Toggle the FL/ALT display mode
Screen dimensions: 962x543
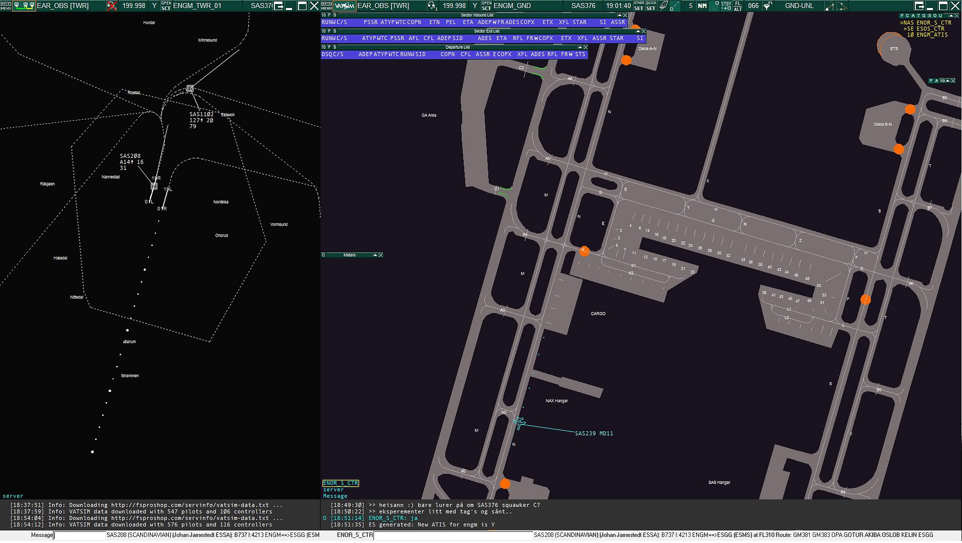pyautogui.click(x=738, y=6)
